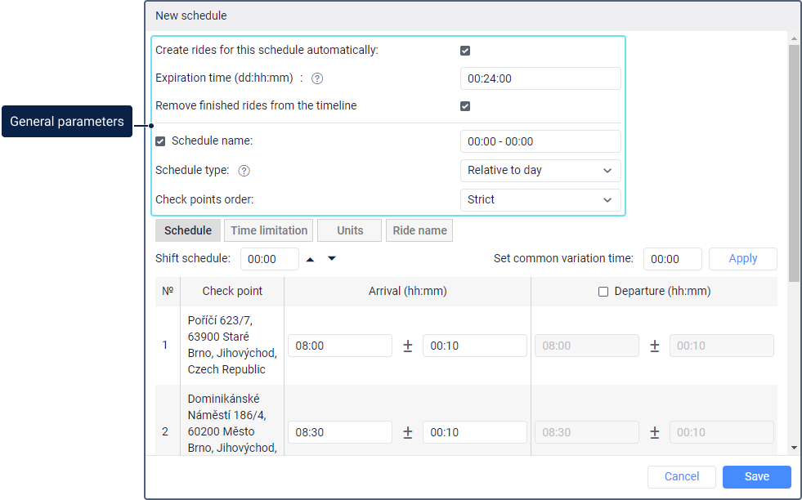
Task: Expand the Check points order dropdown
Action: pyautogui.click(x=540, y=199)
